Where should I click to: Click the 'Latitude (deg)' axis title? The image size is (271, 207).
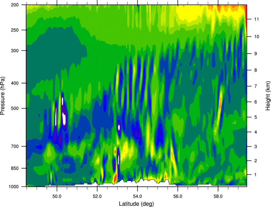click(x=136, y=204)
